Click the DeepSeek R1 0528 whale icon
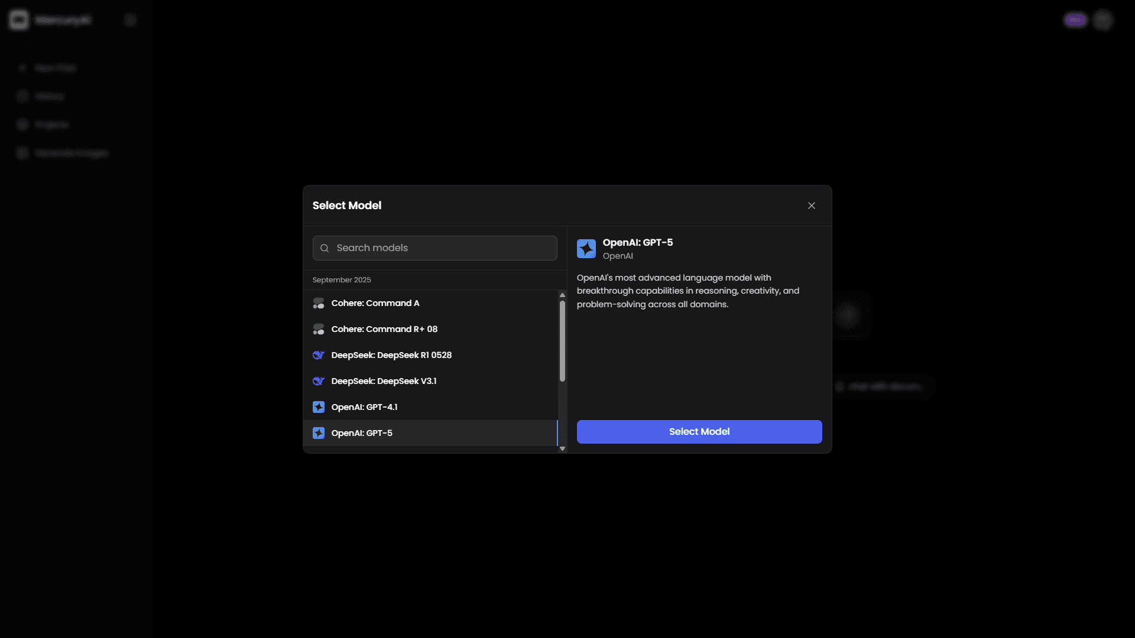Image resolution: width=1135 pixels, height=638 pixels. click(x=319, y=355)
